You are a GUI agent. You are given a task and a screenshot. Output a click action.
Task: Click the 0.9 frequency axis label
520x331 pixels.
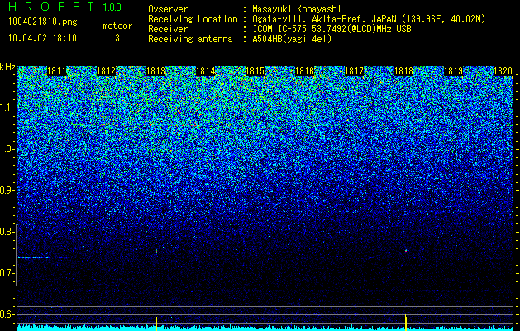coord(7,190)
